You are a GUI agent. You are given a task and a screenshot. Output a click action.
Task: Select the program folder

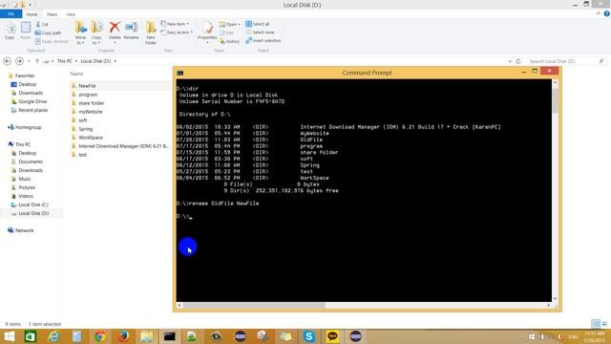[x=88, y=95]
